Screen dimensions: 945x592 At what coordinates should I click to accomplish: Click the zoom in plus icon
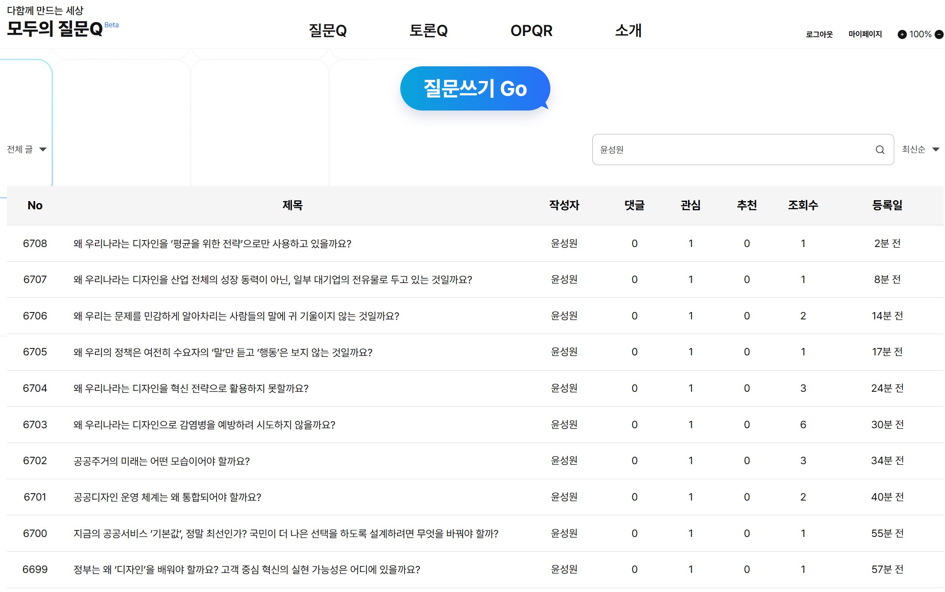point(902,34)
